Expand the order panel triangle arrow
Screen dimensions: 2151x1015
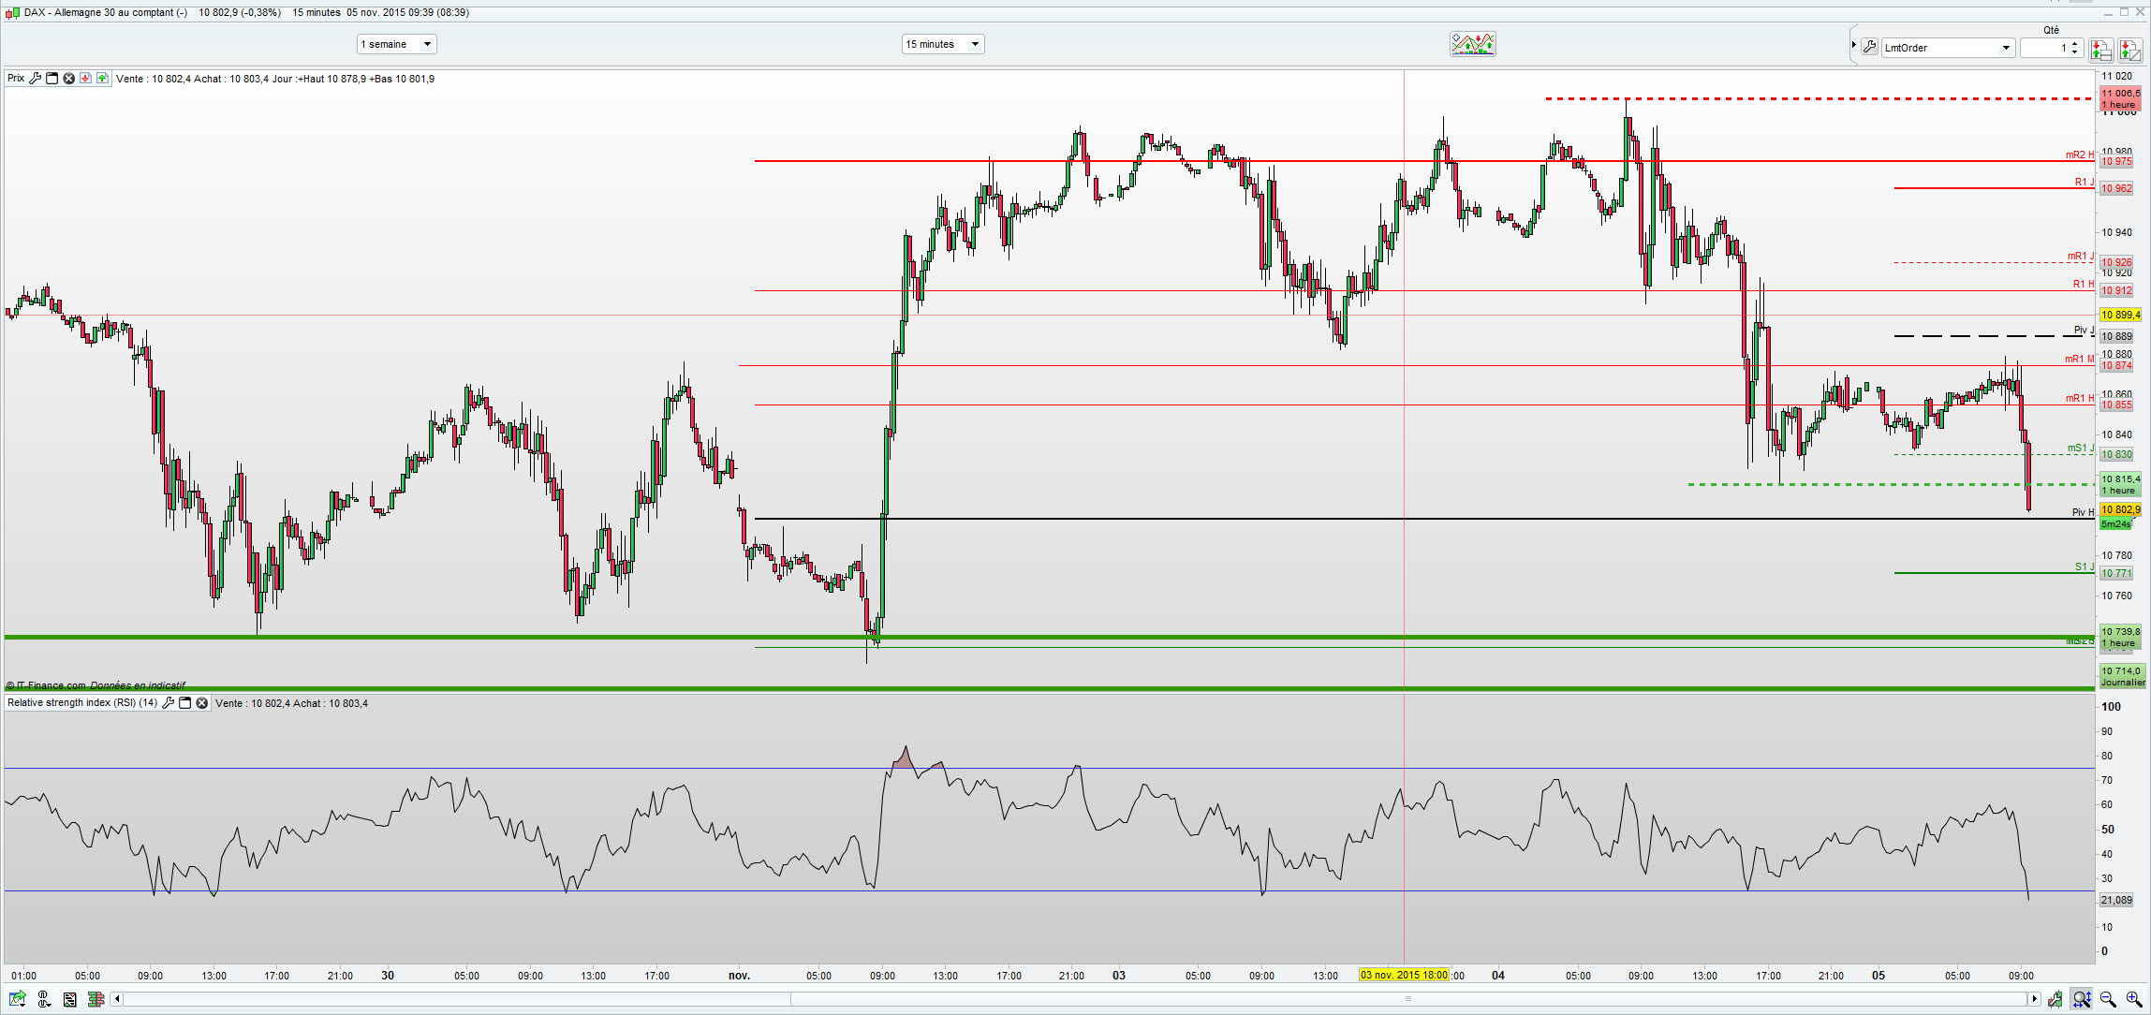[1853, 44]
